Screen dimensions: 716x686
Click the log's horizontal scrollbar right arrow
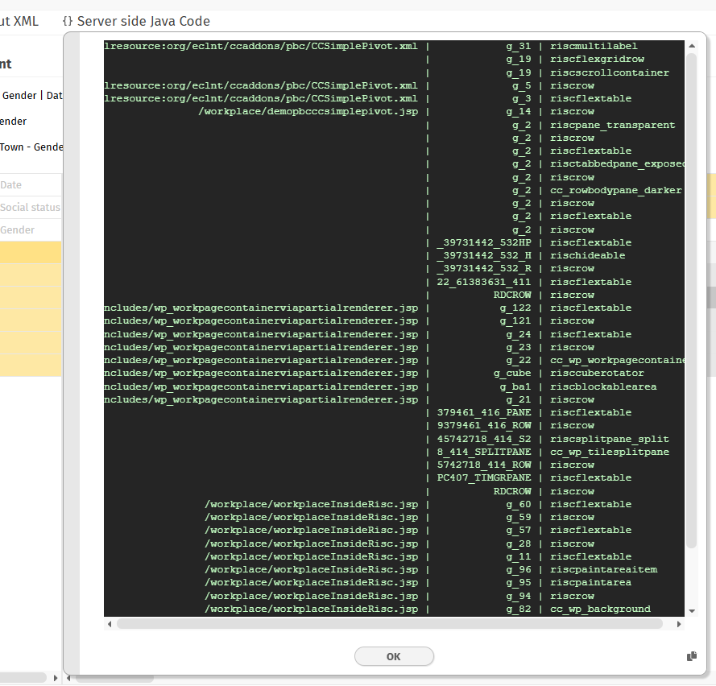pos(678,624)
